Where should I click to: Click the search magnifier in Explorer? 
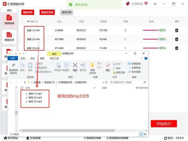tap(145, 82)
